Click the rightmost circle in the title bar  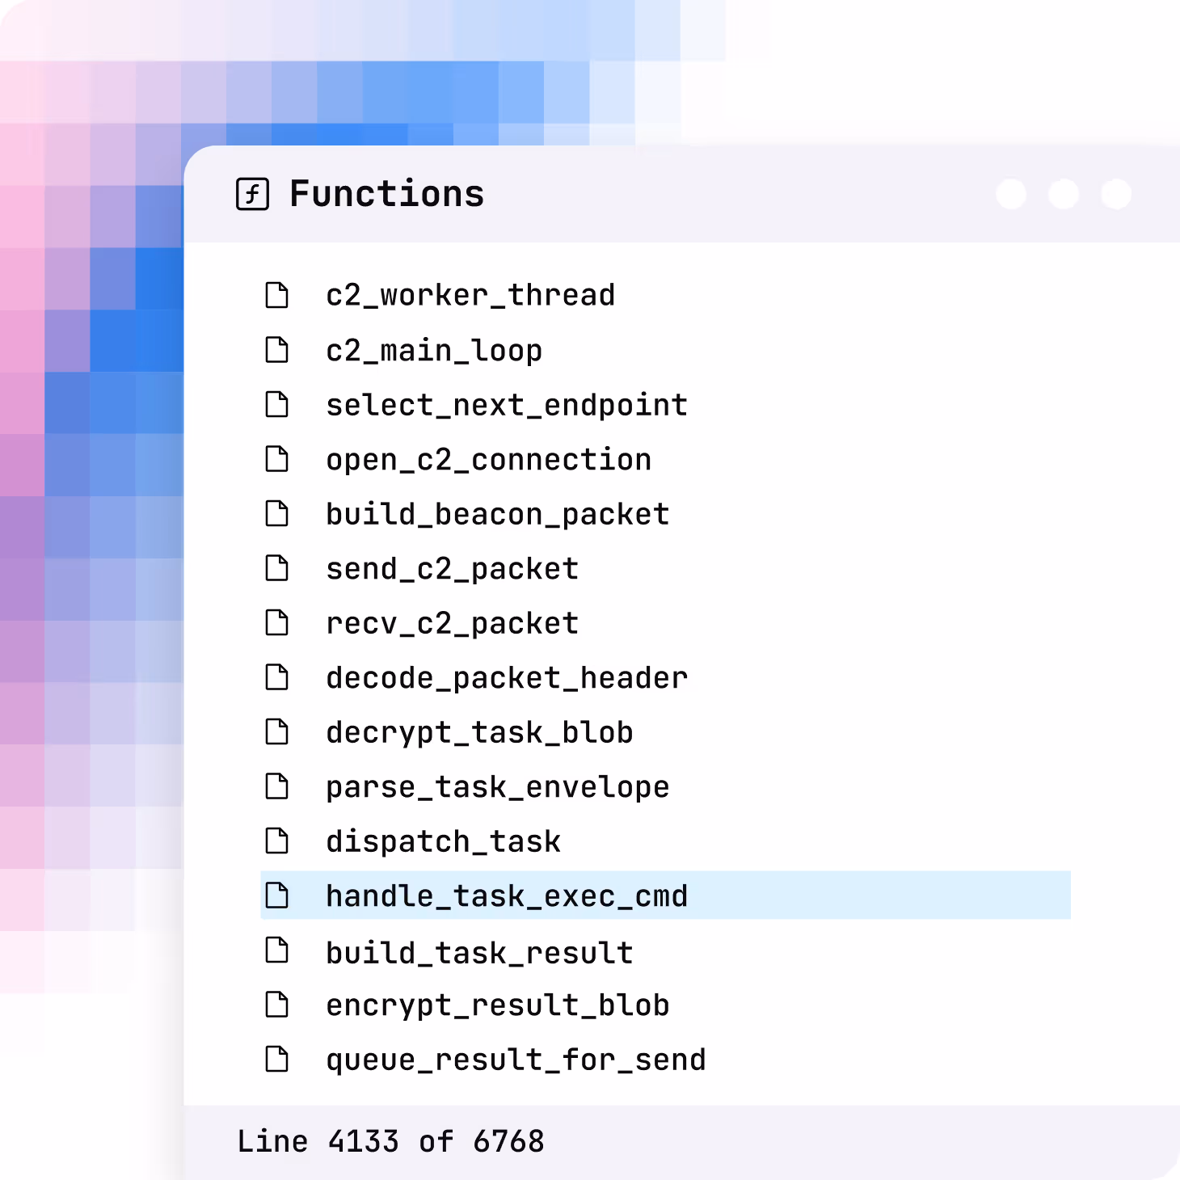[1117, 193]
